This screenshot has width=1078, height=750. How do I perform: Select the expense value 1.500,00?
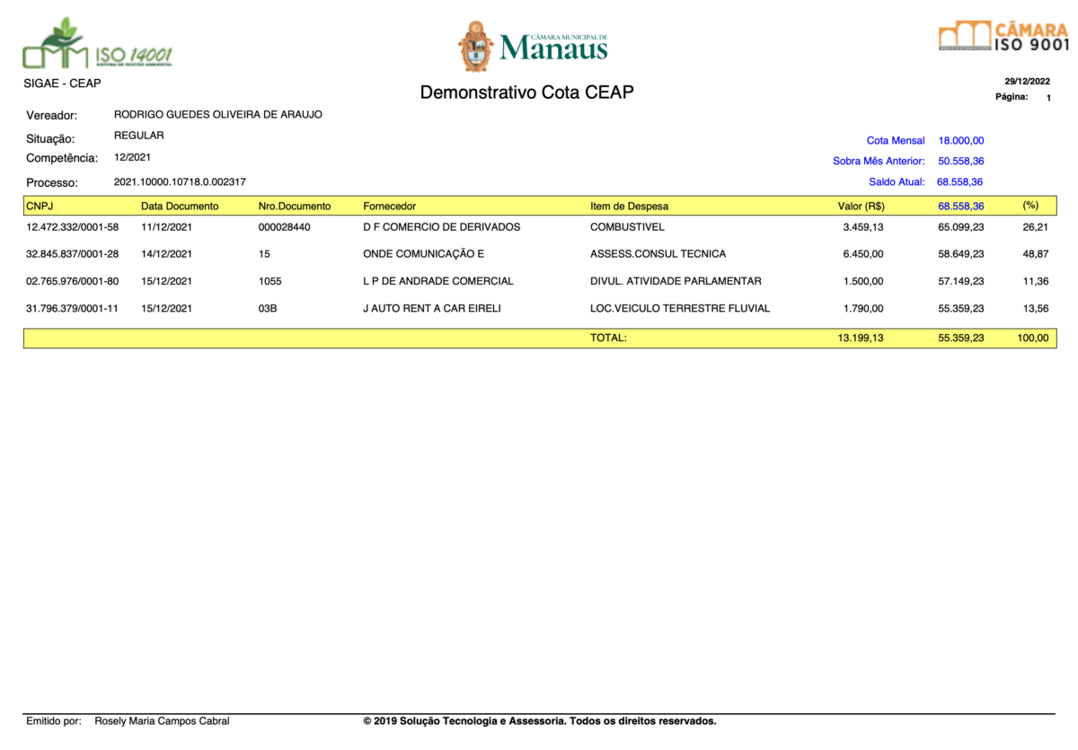click(x=863, y=281)
